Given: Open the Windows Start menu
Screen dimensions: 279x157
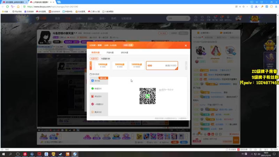Looking at the screenshot, I should [3, 154].
